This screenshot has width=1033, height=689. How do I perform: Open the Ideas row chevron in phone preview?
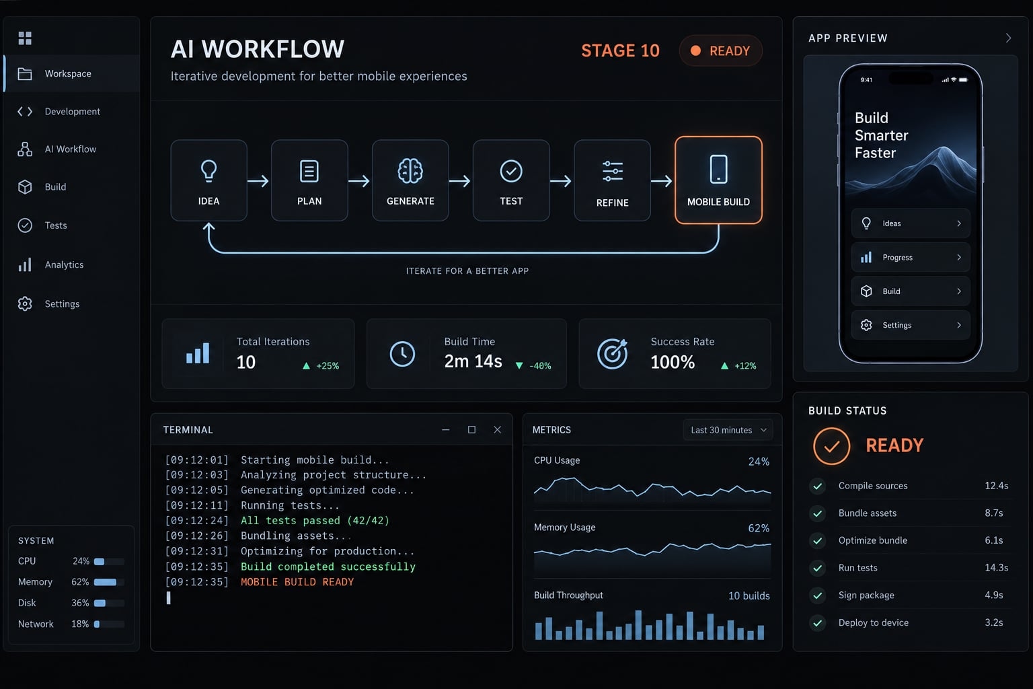[x=959, y=223]
